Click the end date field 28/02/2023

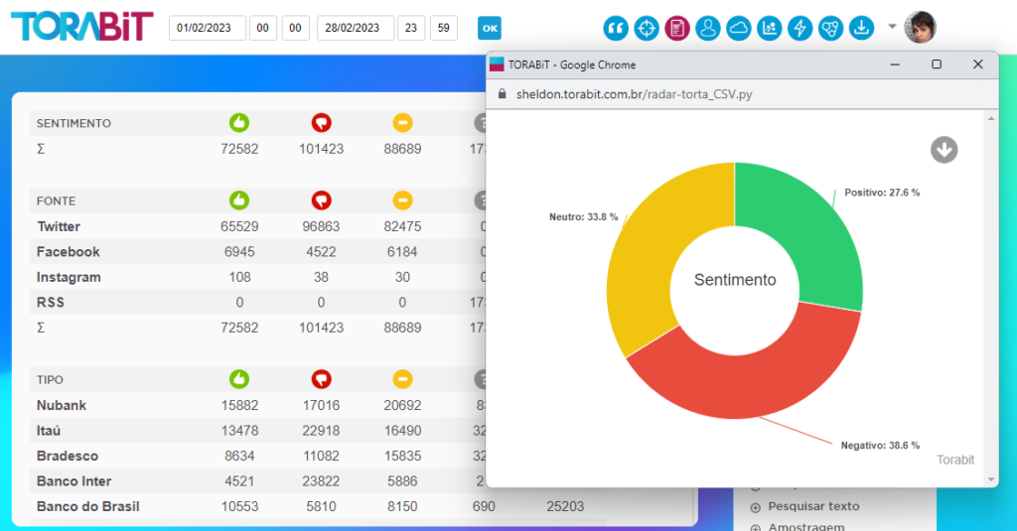pyautogui.click(x=356, y=28)
